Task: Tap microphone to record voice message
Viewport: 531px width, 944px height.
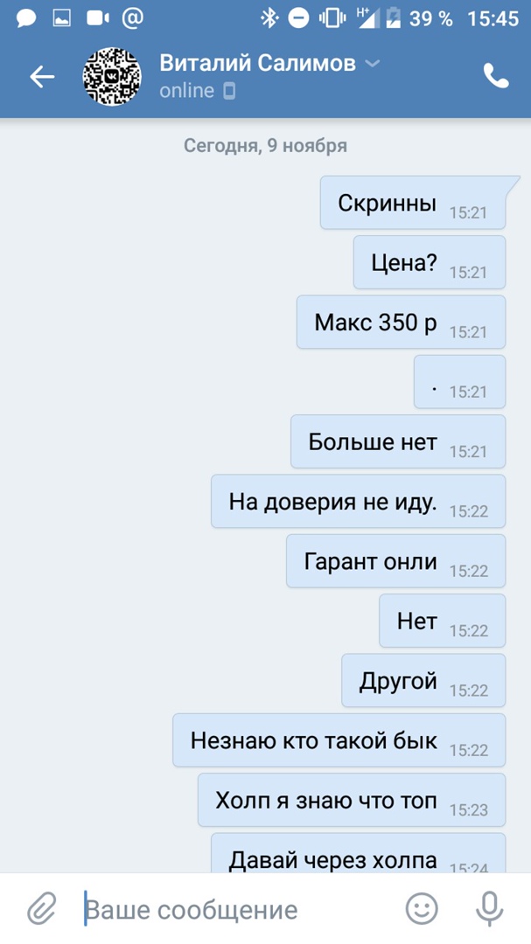Action: coord(489,908)
